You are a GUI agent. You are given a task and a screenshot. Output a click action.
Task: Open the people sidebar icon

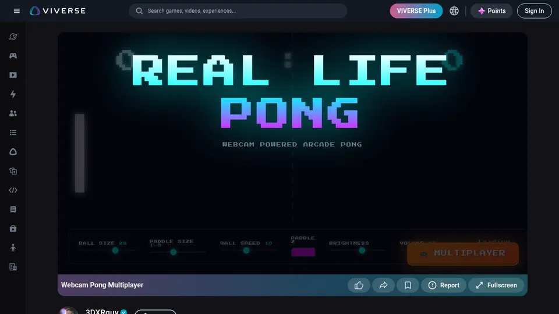[13, 113]
